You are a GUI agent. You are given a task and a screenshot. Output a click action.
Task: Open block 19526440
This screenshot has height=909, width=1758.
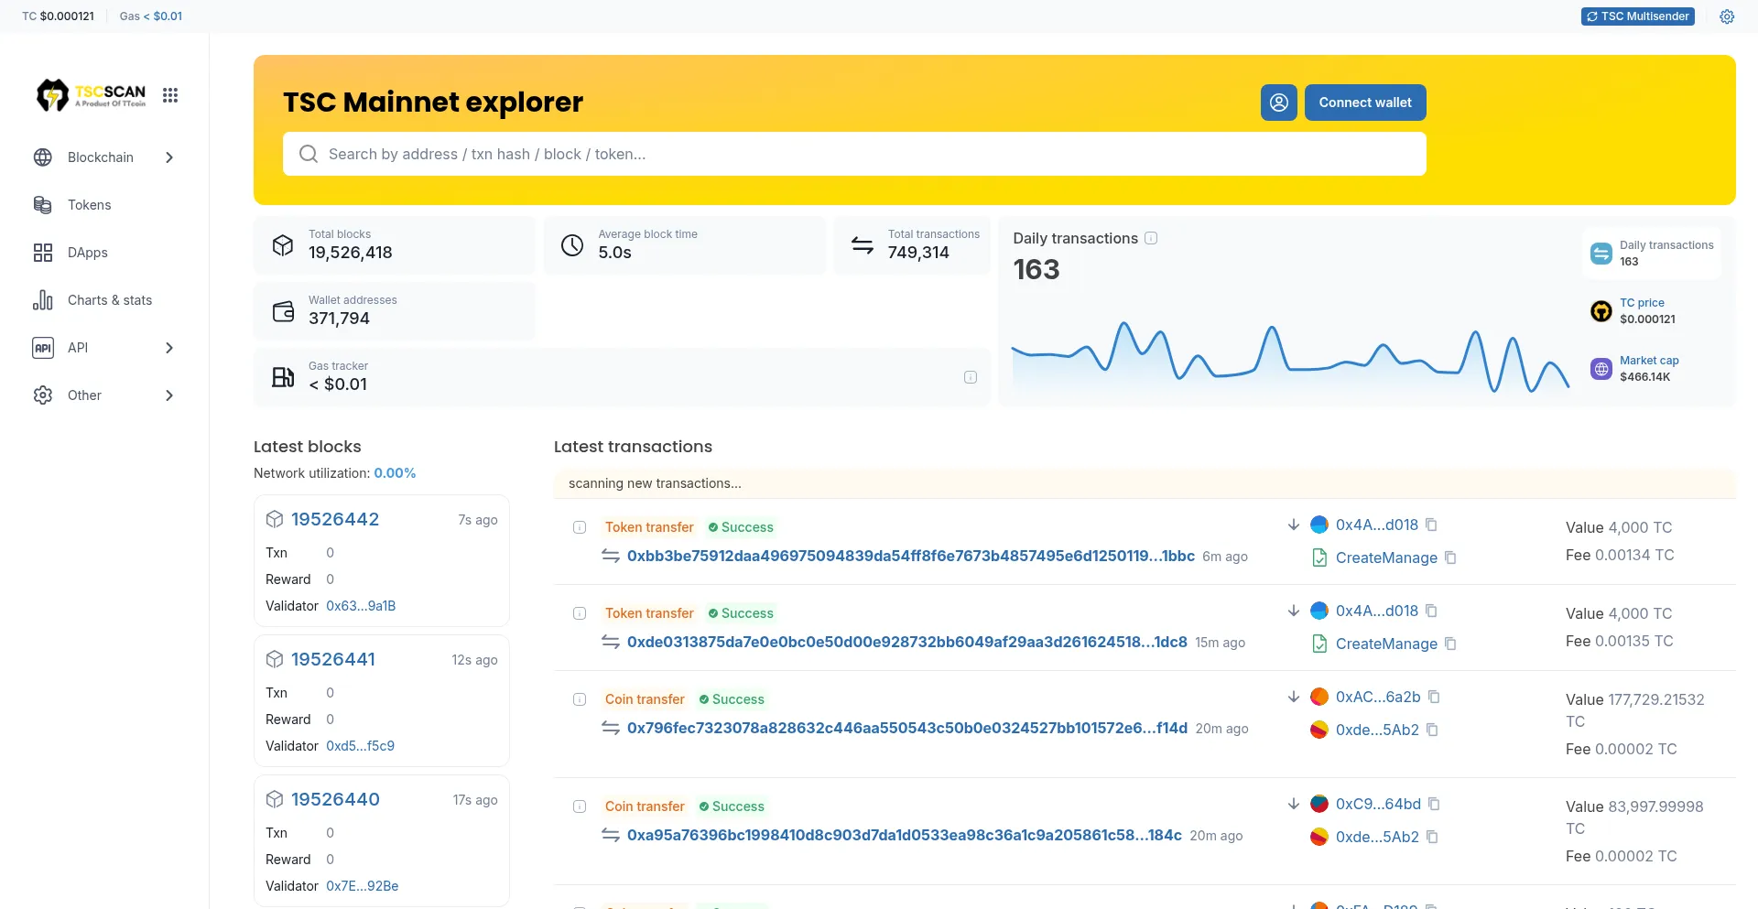click(335, 799)
